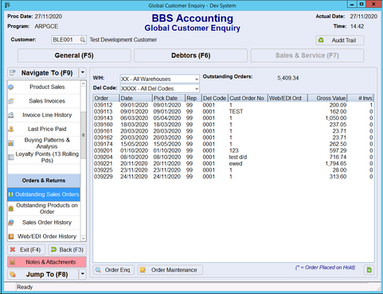Screen dimensions: 383x294
Task: Click the Order Maintenance edit icon
Action: (x=143, y=270)
